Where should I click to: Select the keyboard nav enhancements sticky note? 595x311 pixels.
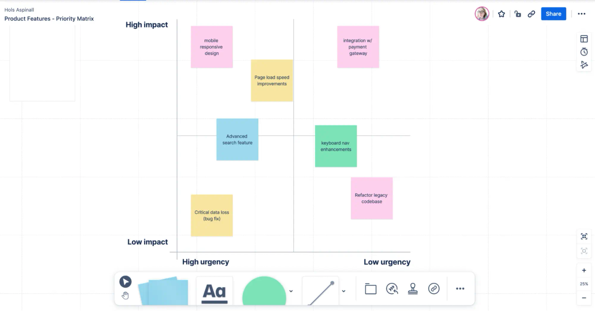[x=336, y=146]
